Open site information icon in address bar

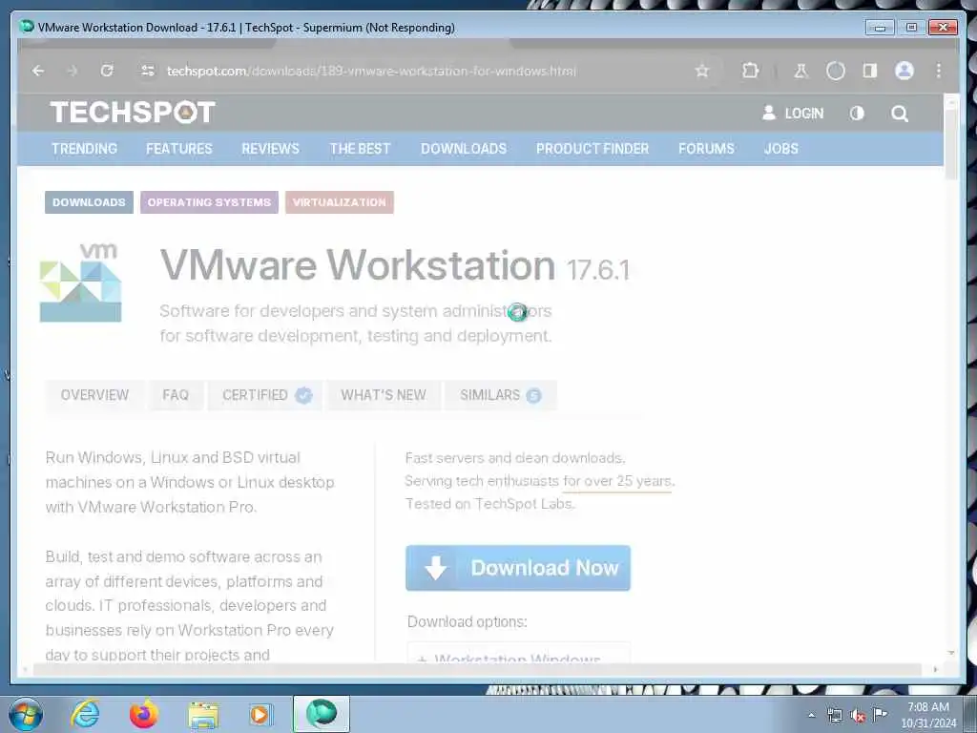click(x=148, y=71)
